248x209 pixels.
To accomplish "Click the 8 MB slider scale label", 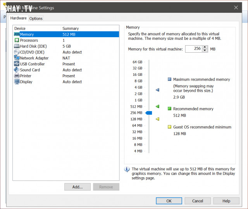I will (138, 144).
